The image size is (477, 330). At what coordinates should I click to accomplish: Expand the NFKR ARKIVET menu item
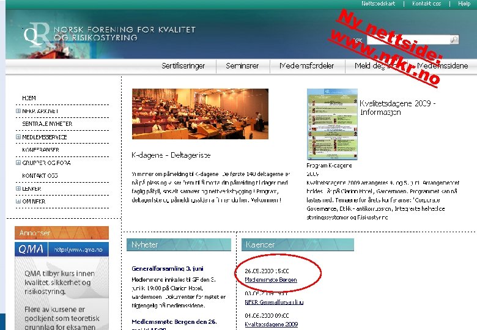[18, 111]
